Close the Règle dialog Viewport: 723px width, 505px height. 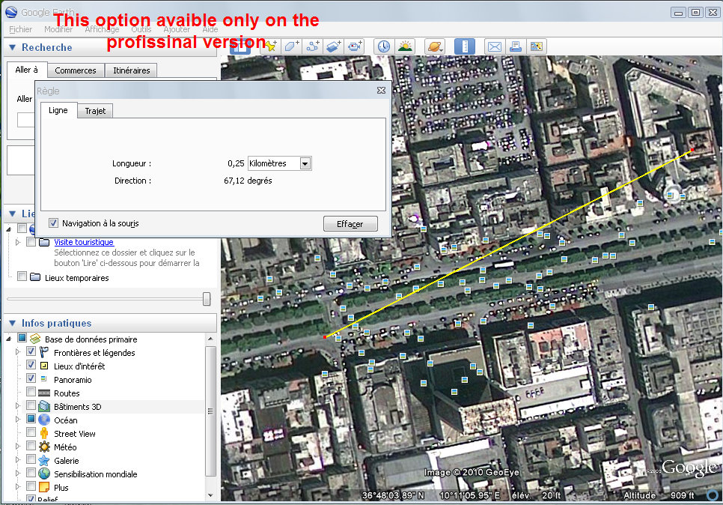point(381,91)
